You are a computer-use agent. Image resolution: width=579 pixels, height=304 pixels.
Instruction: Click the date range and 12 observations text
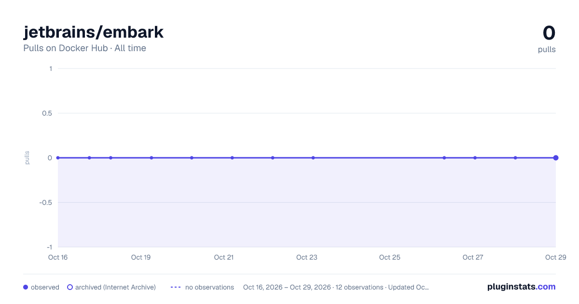[336, 287]
